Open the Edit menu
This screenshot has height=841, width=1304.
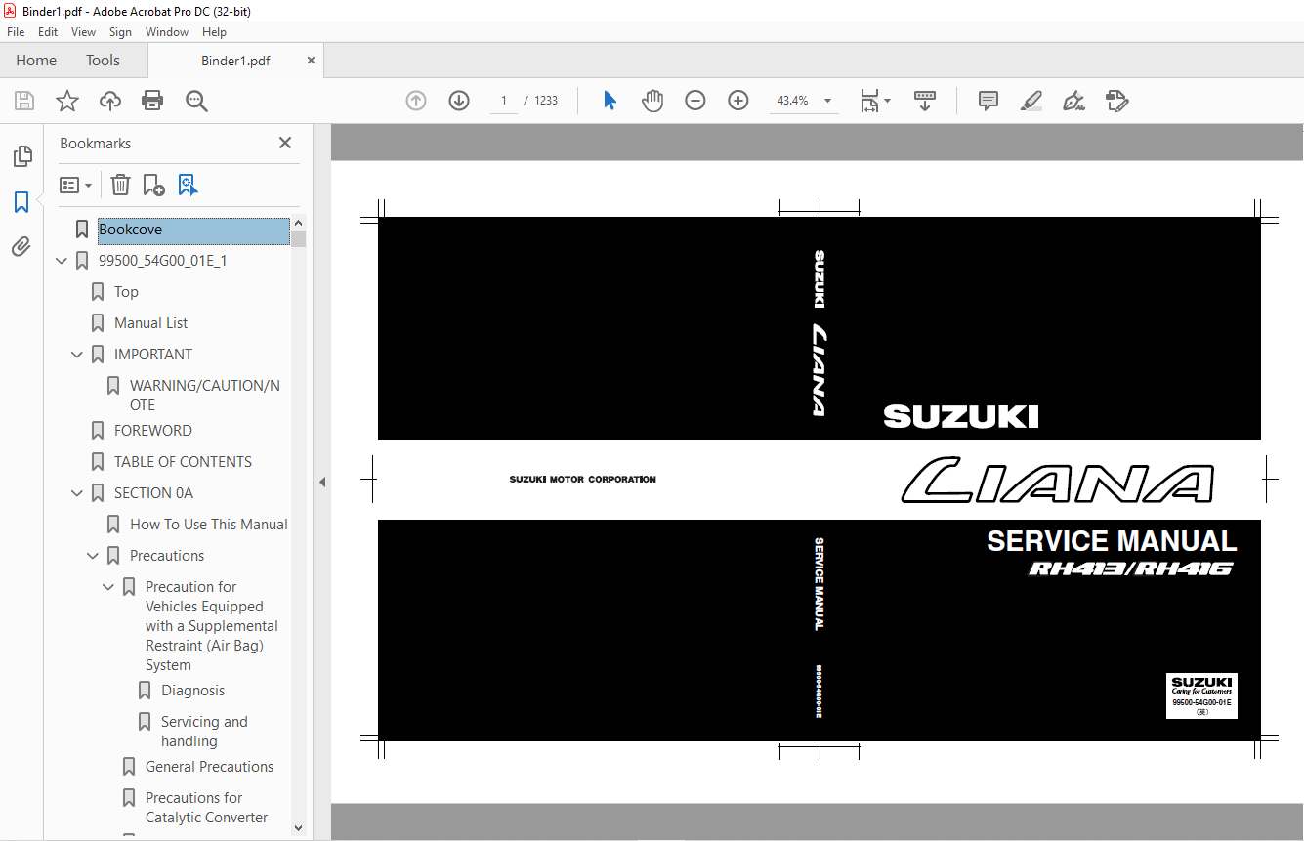pyautogui.click(x=48, y=32)
